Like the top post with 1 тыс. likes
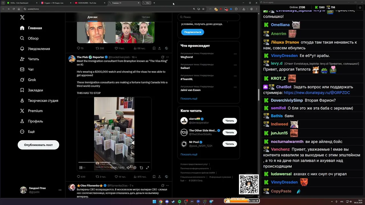This screenshot has width=365, height=205. coord(119,48)
